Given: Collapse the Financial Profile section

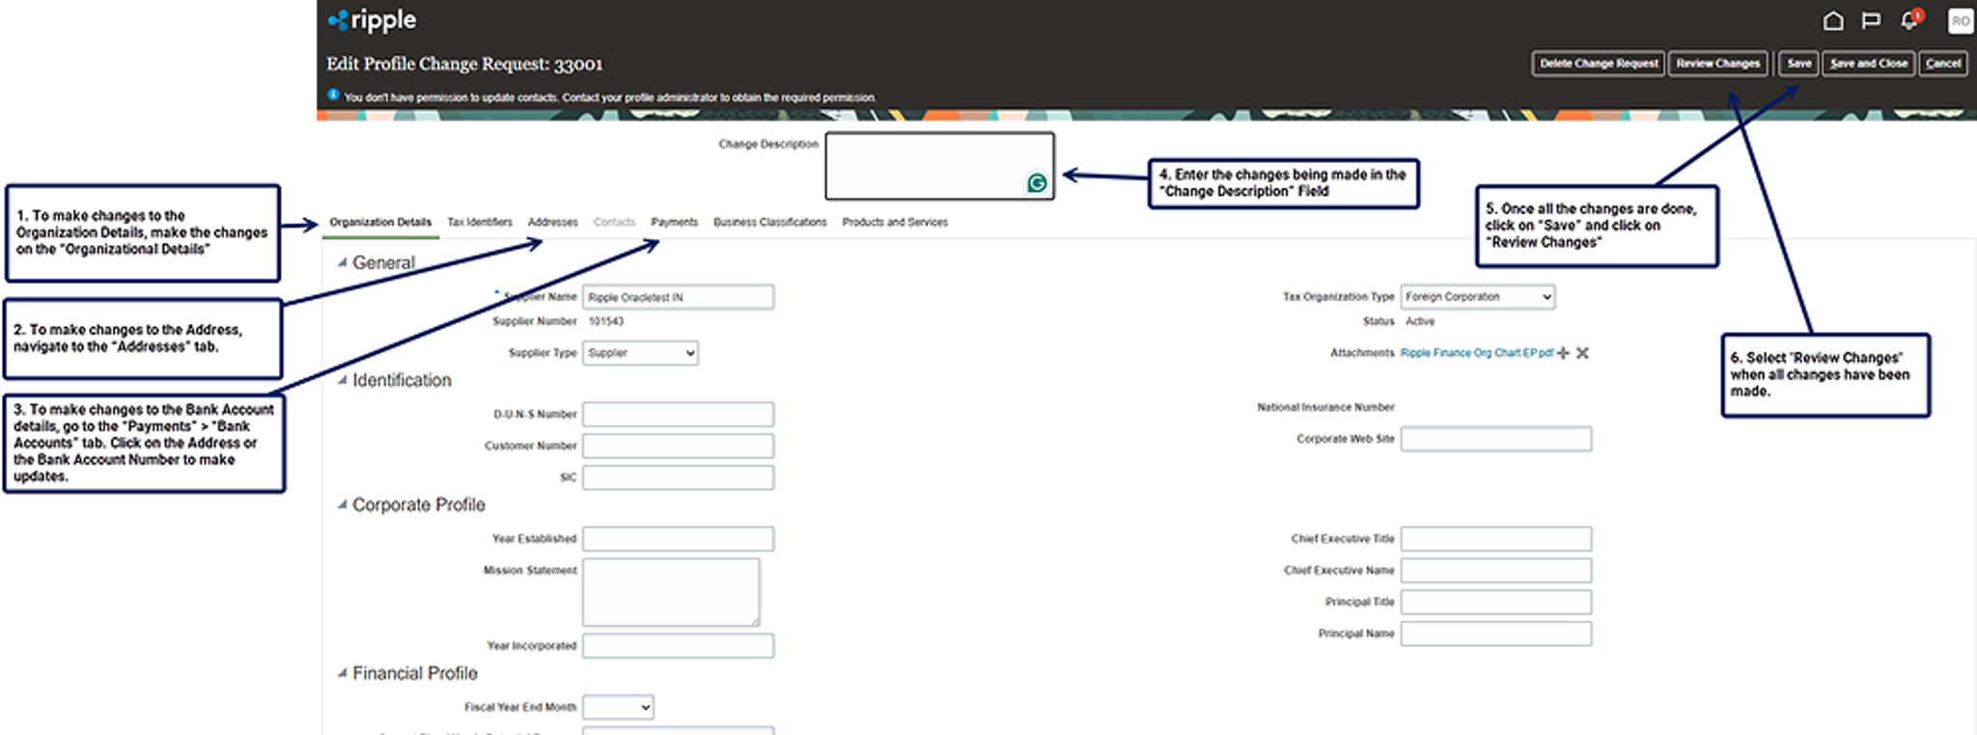Looking at the screenshot, I should click(342, 673).
